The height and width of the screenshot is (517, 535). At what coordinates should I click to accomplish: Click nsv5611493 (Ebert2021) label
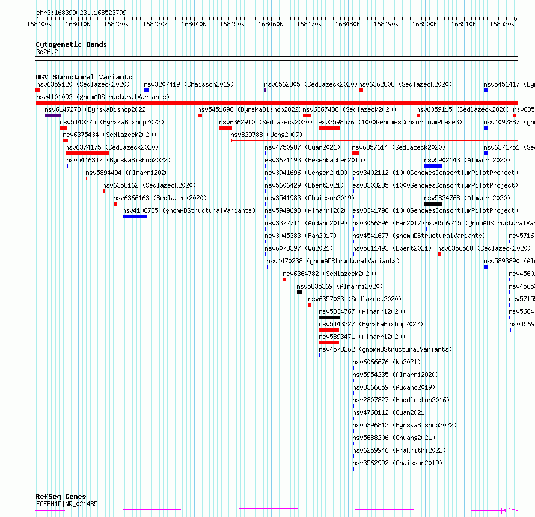[392, 248]
